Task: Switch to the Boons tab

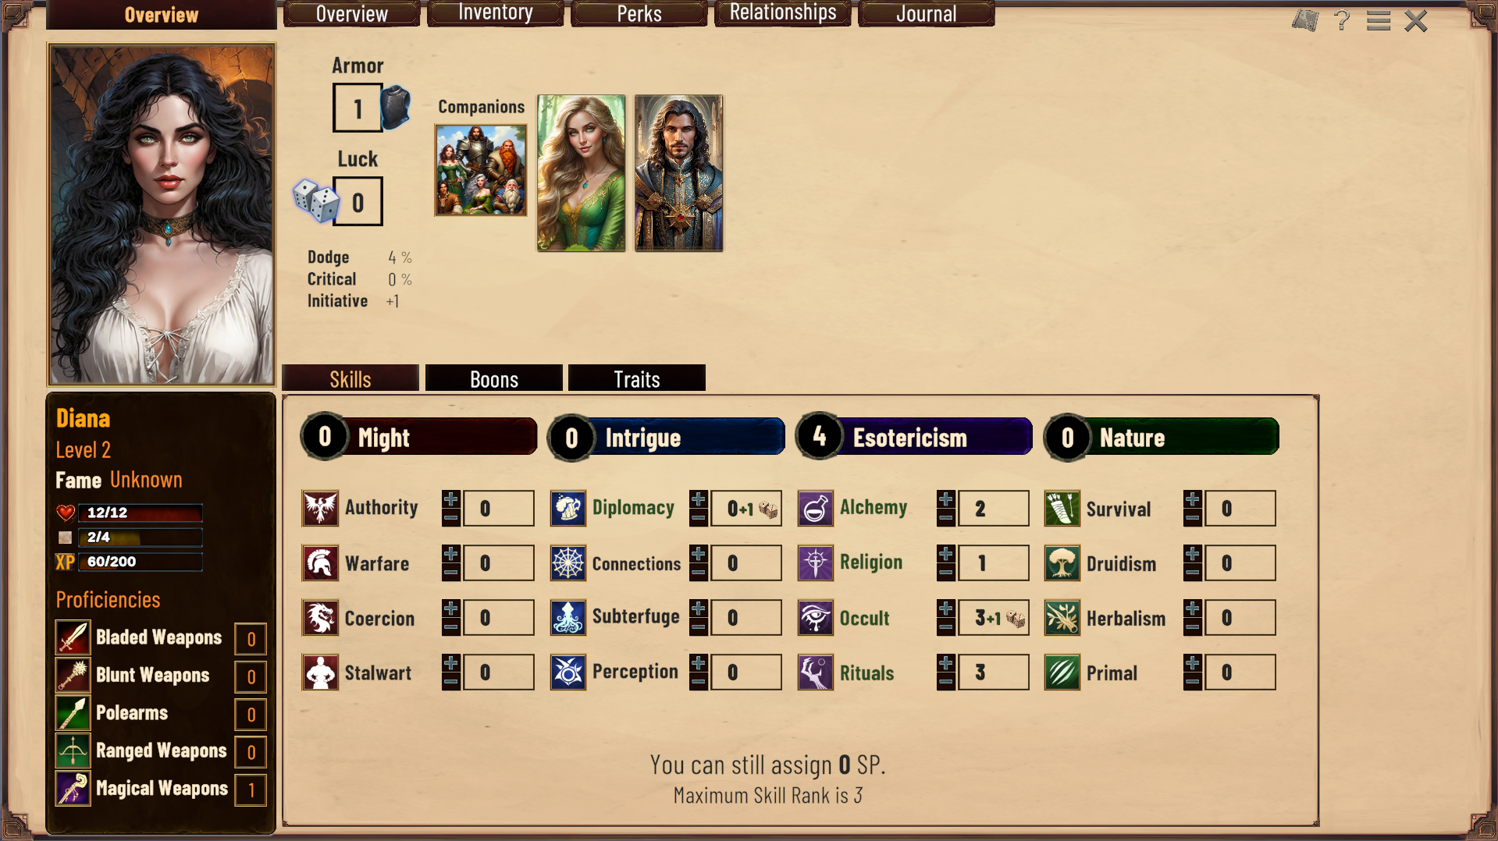Action: [494, 378]
